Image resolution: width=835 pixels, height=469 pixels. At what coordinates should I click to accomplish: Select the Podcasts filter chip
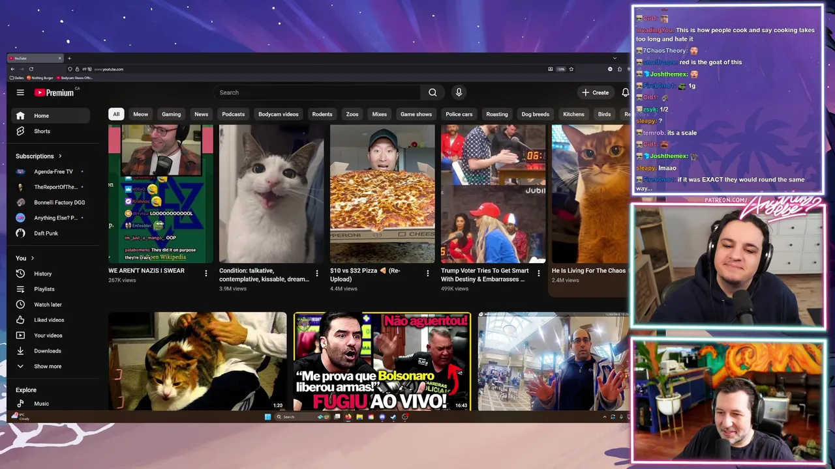234,114
